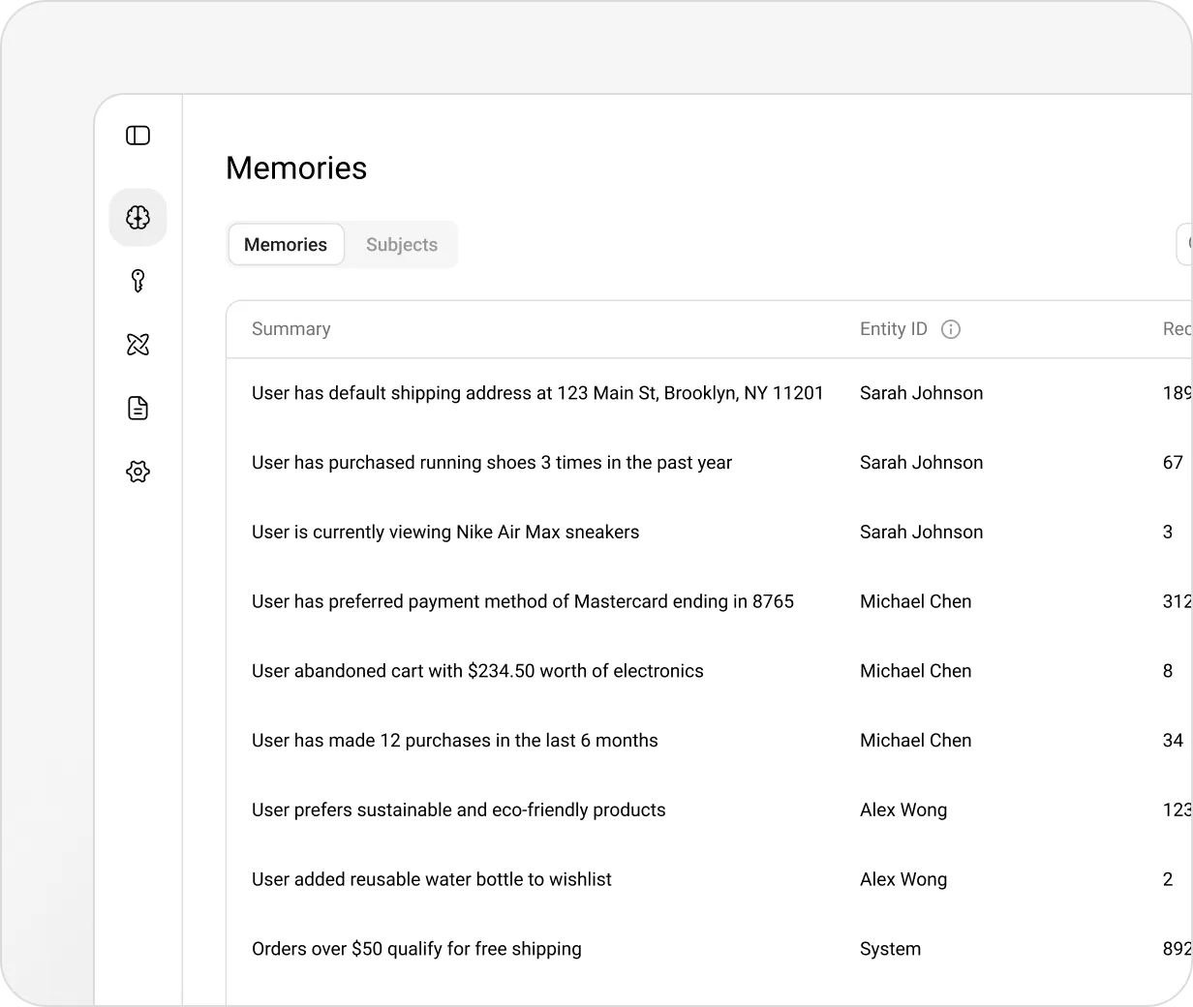Open the brain Memories sidebar icon
Viewport: 1193px width, 1007px height.
pos(138,218)
